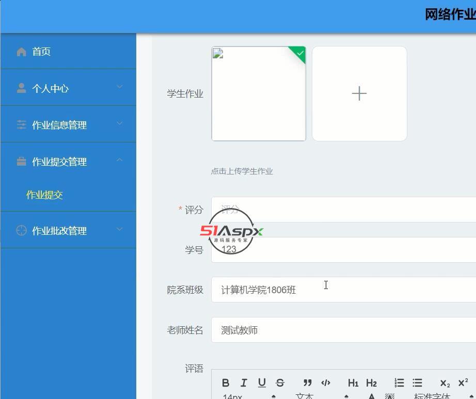The width and height of the screenshot is (476, 399).
Task: Click the briefcase icon for 作业提交管理
Action: point(21,162)
